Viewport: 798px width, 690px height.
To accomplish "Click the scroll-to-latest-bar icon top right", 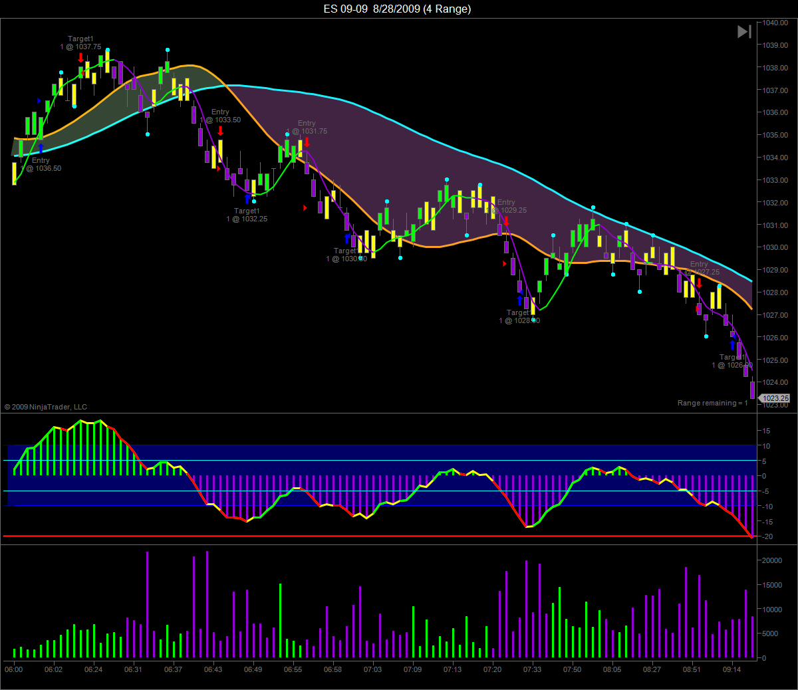I will (744, 31).
